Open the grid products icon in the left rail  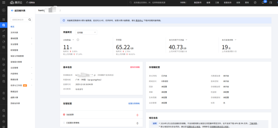coord(4,19)
